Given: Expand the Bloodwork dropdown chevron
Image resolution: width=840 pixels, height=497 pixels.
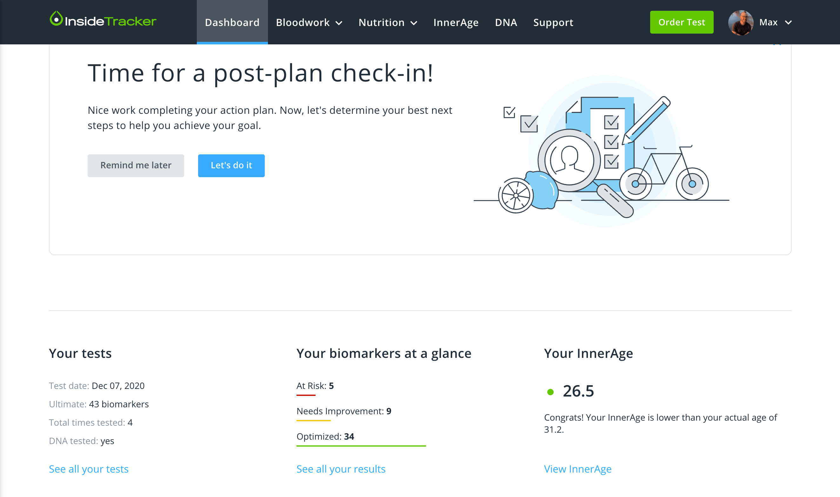Looking at the screenshot, I should tap(339, 23).
